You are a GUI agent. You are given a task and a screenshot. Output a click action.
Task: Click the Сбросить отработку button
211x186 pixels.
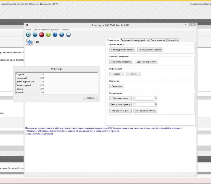146,62
